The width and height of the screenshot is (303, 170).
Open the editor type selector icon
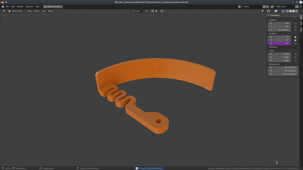pyautogui.click(x=4, y=11)
